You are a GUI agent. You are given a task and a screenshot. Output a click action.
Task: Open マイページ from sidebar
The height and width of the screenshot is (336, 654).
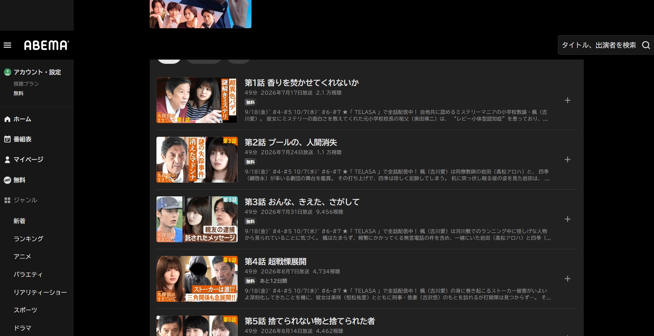pos(28,160)
